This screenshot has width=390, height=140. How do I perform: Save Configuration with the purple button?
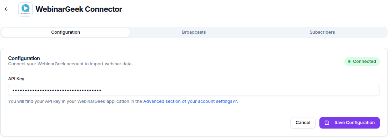(349, 123)
